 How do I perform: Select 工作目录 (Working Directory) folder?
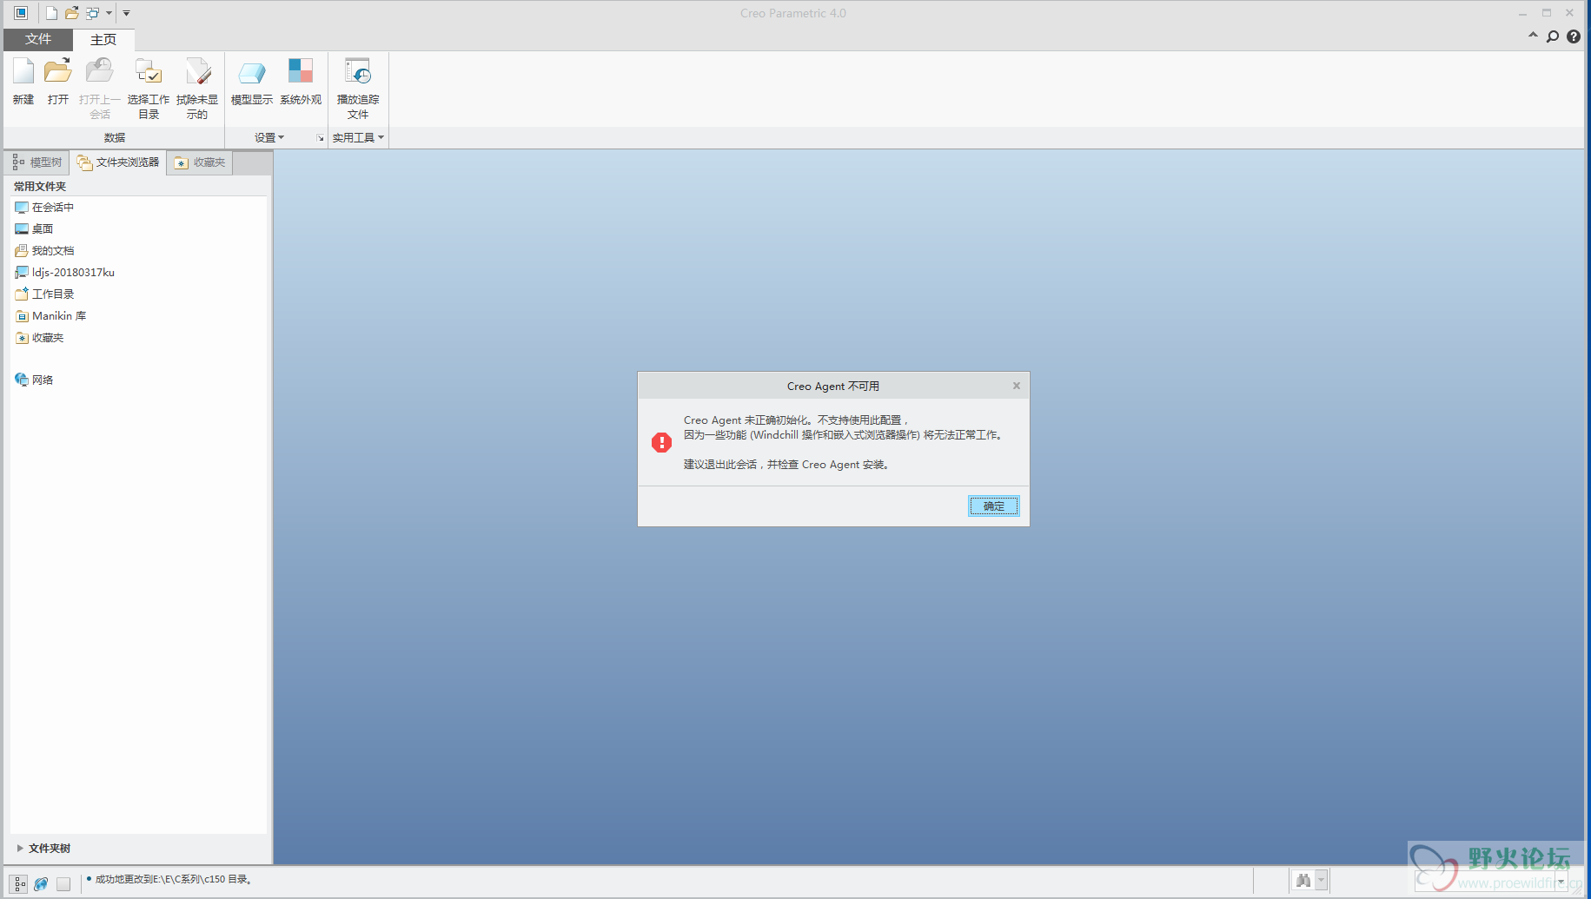pyautogui.click(x=44, y=294)
